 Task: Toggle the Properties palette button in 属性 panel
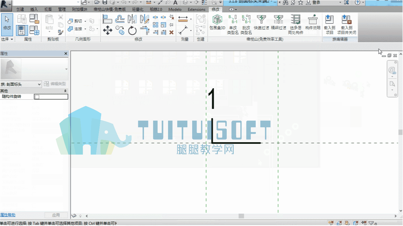click(22, 30)
